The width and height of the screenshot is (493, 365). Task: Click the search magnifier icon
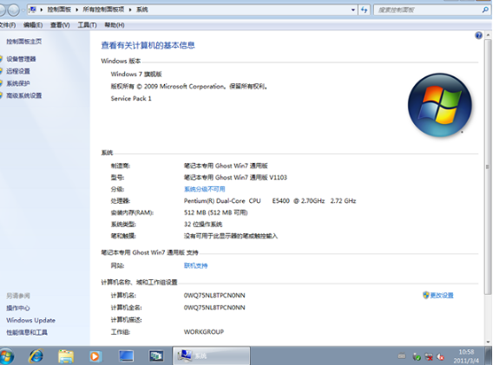coord(485,10)
